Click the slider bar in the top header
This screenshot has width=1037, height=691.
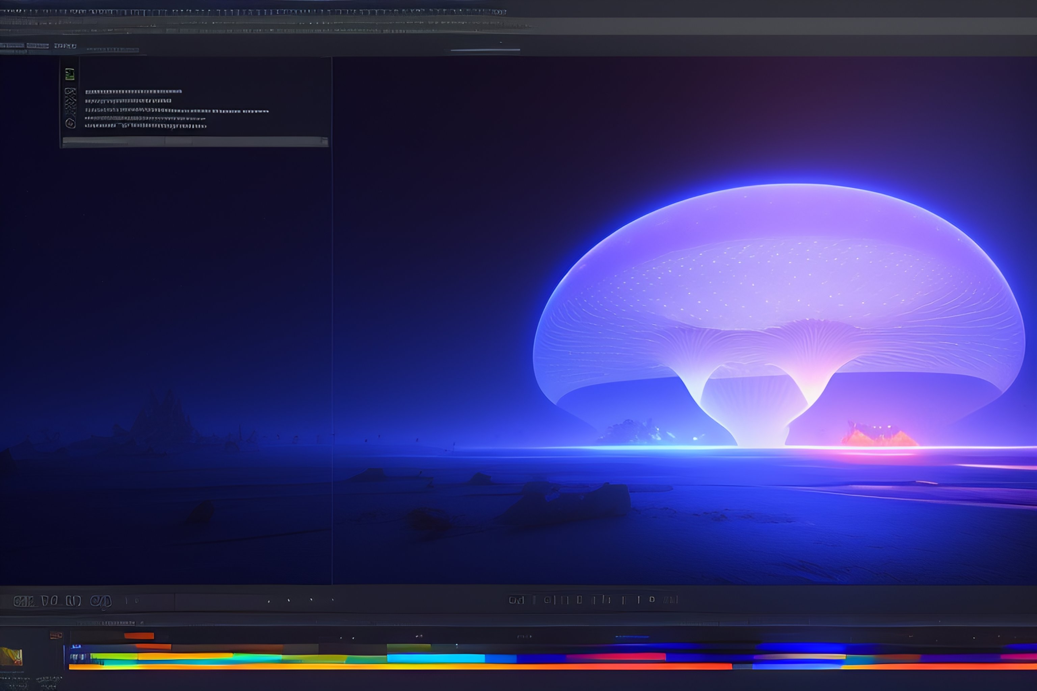[x=485, y=50]
